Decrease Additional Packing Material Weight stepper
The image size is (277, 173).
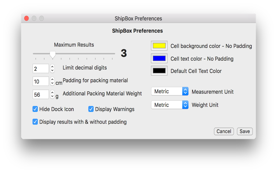point(52,97)
